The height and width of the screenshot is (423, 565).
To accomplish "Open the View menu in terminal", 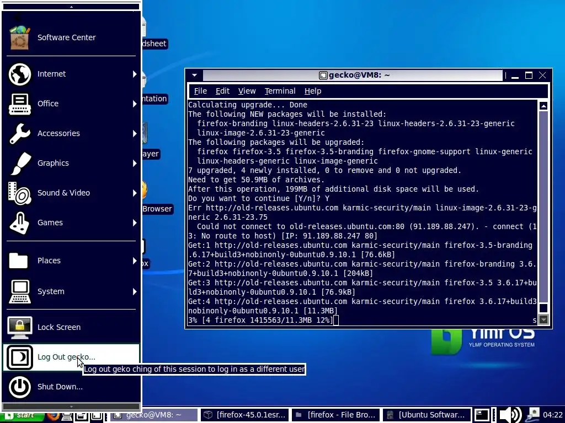I will coord(247,91).
